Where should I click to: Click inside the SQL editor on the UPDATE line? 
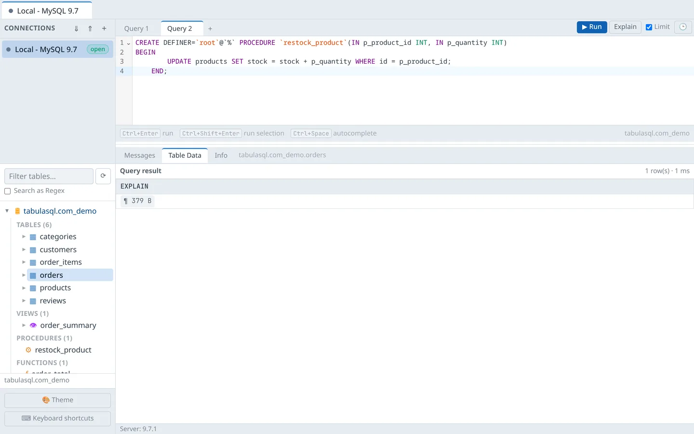(x=308, y=62)
